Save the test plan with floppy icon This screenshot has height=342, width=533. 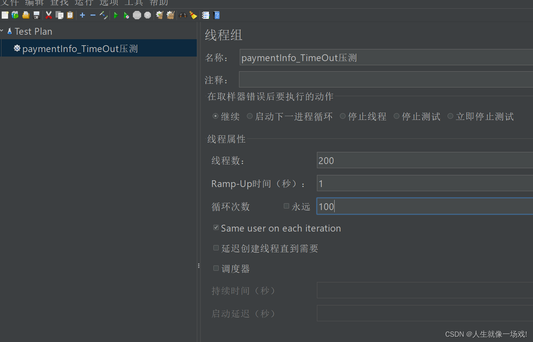coord(37,15)
